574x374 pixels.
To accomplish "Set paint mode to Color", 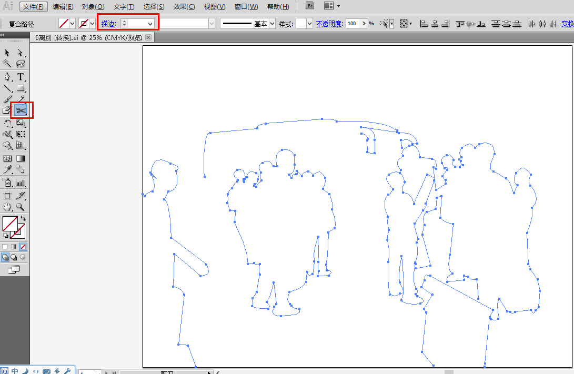I will click(5, 247).
